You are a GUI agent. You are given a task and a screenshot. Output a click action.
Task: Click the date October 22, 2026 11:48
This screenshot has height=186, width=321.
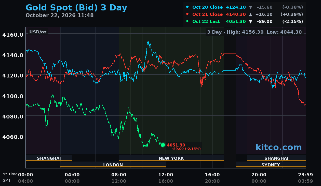click(x=60, y=15)
